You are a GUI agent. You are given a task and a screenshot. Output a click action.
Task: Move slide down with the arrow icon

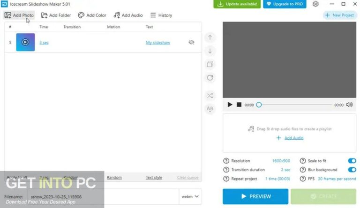point(210,51)
